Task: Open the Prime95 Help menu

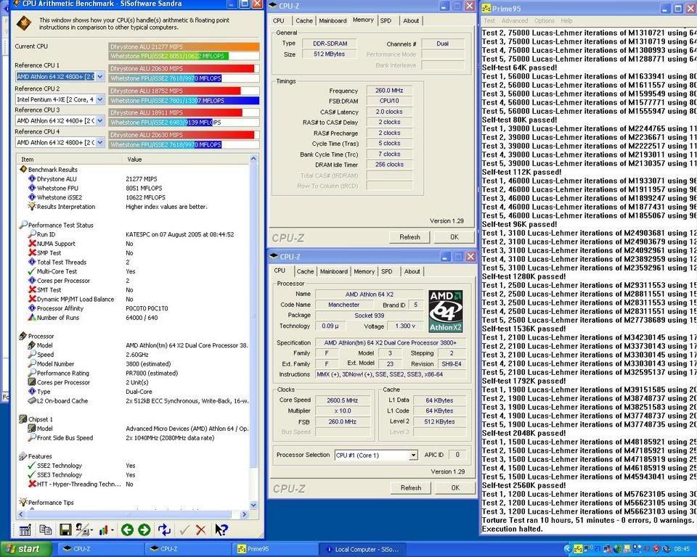Action: (x=567, y=20)
